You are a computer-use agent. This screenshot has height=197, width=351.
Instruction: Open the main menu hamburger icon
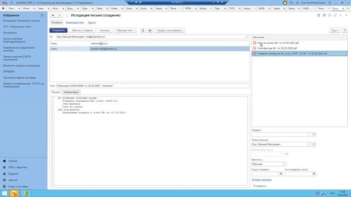click(x=12, y=3)
